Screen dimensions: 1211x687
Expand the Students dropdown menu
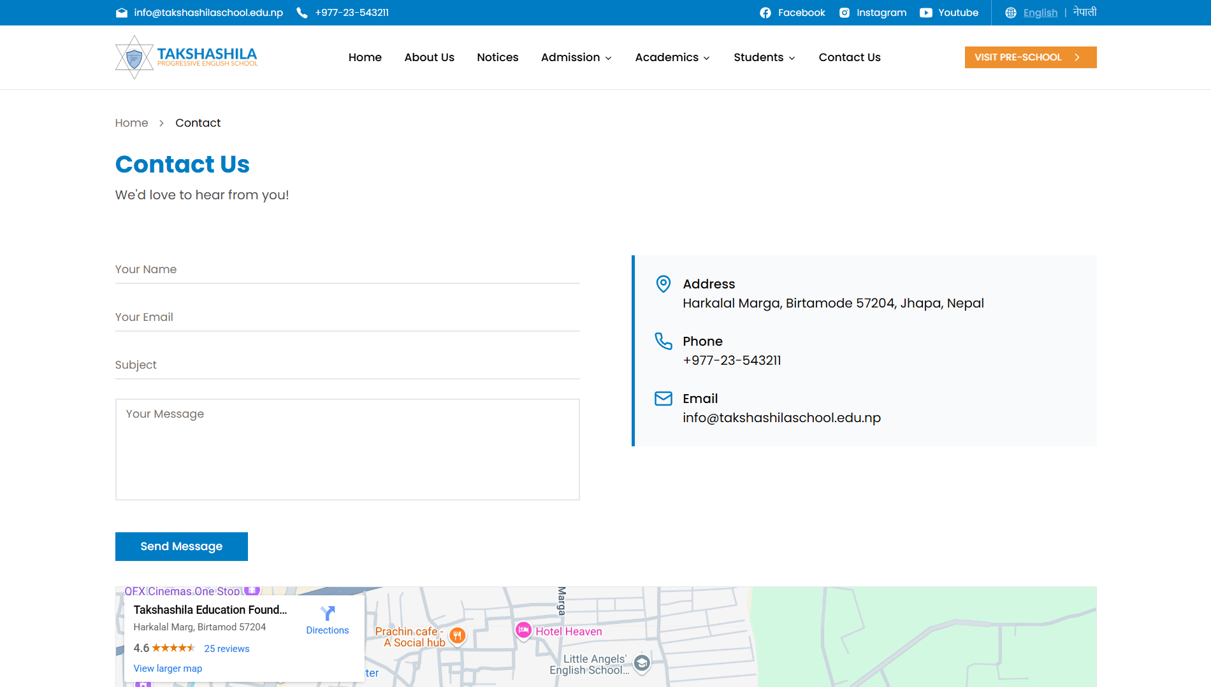point(764,57)
